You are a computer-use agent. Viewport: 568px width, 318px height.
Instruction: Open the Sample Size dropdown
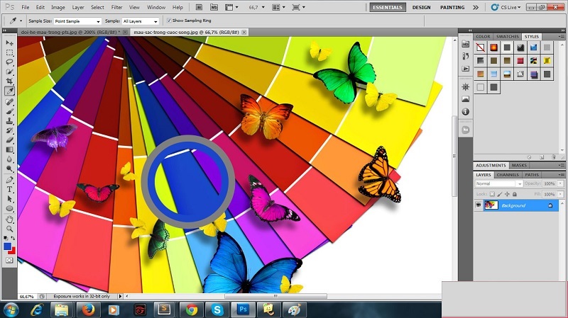pyautogui.click(x=77, y=21)
